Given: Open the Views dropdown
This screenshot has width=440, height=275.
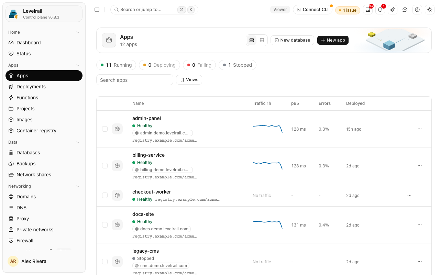Looking at the screenshot, I should coord(189,80).
